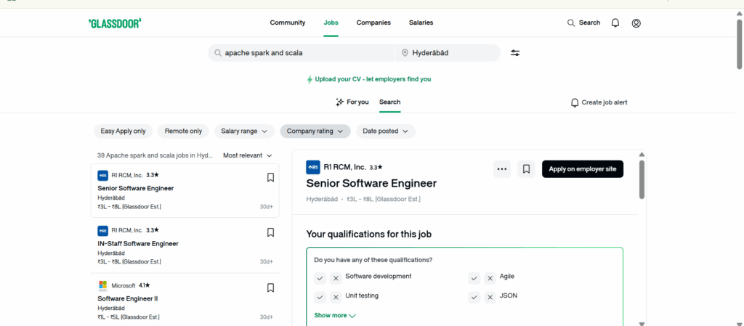Click the job detail panel scrollbar
Viewport: 744px width, 326px height.
coord(642,179)
